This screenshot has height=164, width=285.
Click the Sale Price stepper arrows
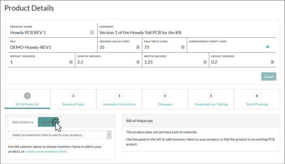[x=183, y=47]
